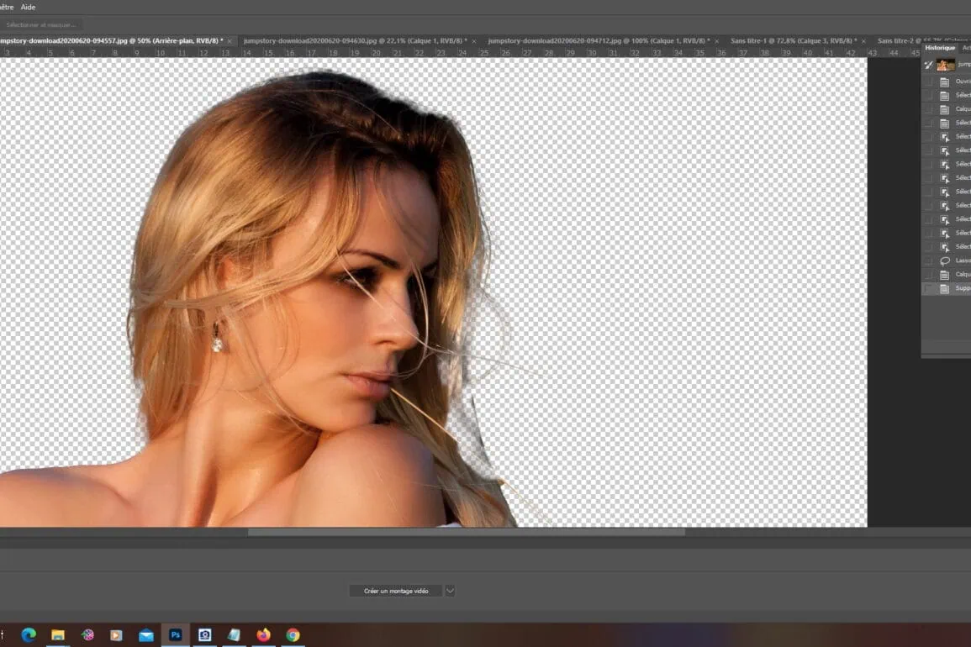Image resolution: width=971 pixels, height=647 pixels.
Task: Switch to the Sans titre-1 document tab
Action: click(789, 40)
